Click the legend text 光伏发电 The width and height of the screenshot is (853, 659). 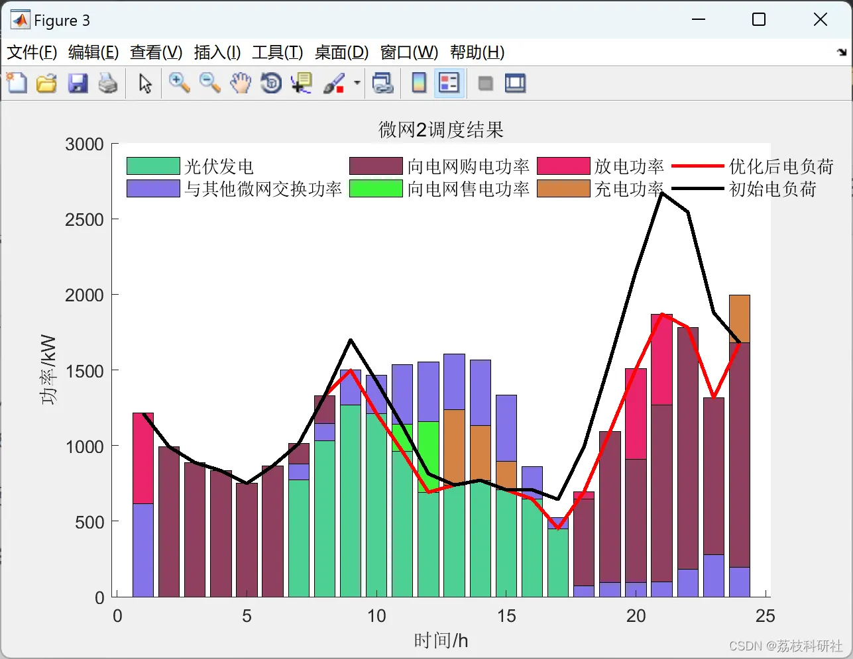click(x=219, y=166)
